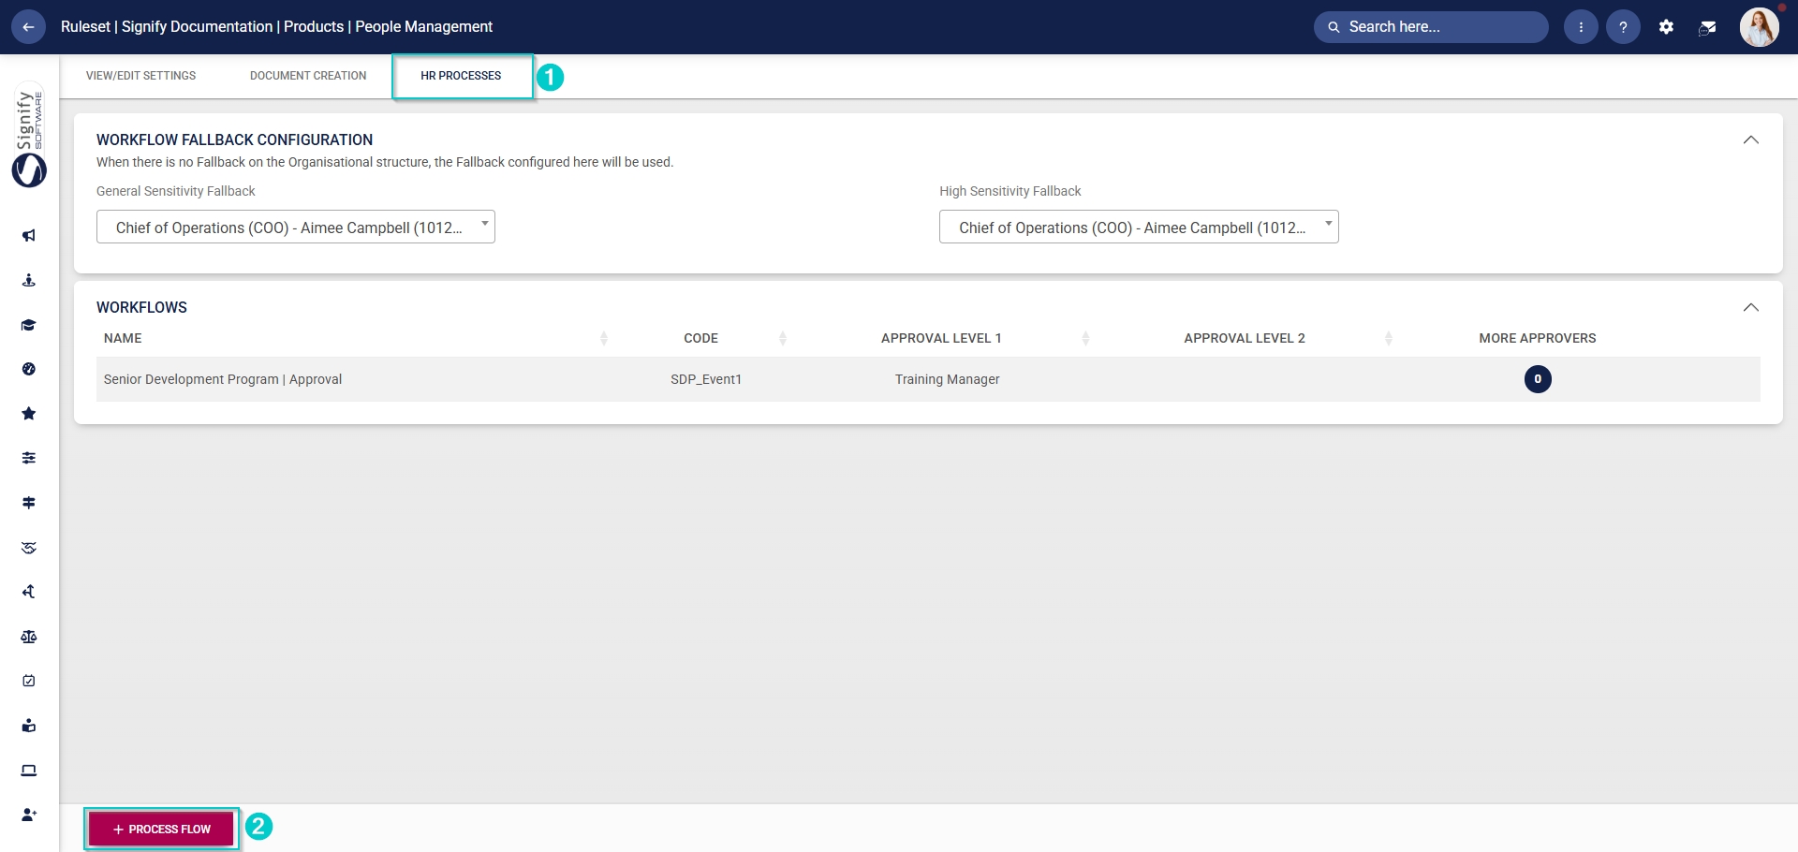Open the help question mark icon
1798x852 pixels.
pos(1623,27)
